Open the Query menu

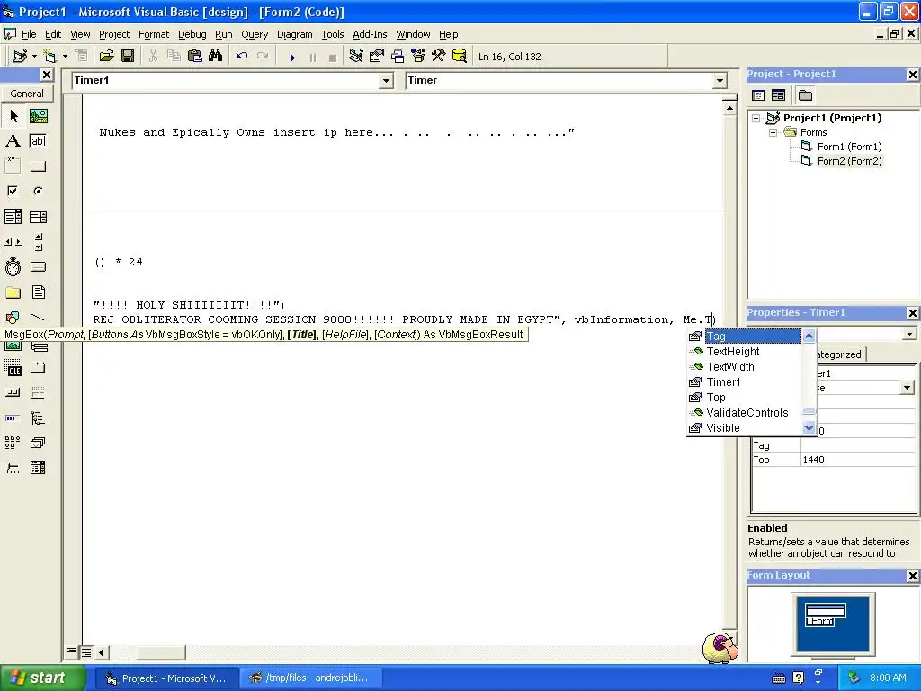255,34
